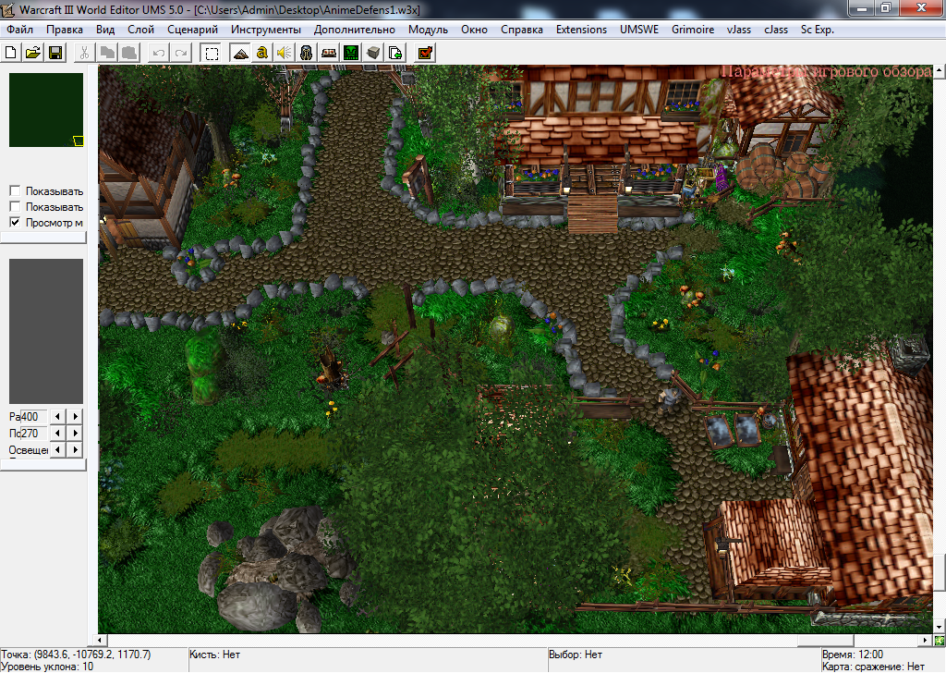Open the Object Editor helmet icon
This screenshot has width=946, height=673.
[307, 53]
